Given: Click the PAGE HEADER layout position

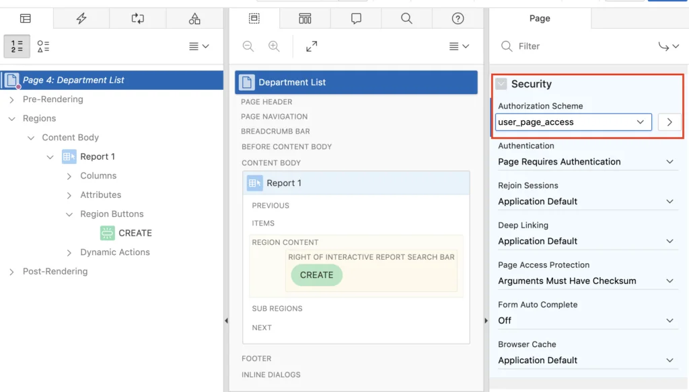Looking at the screenshot, I should [x=266, y=102].
